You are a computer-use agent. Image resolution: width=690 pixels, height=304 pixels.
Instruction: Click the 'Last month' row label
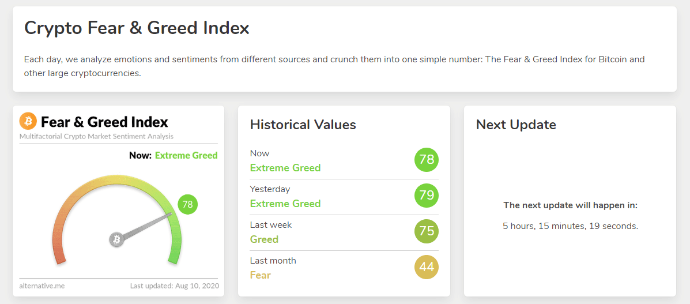pyautogui.click(x=273, y=260)
